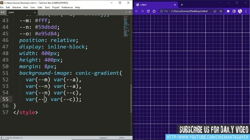
Task: Open the File menu in Sublime Text
Action: click(x=2, y=7)
